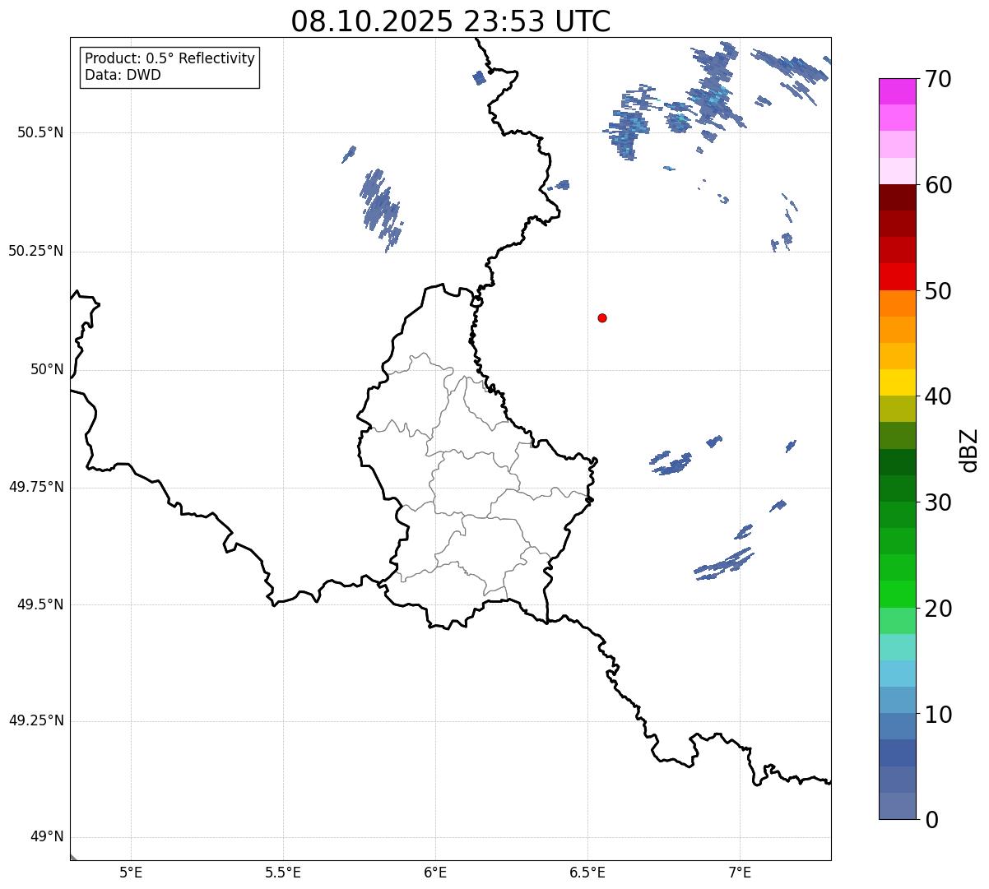Click the large radar echo near 50.35°N 5.8°E
The height and width of the screenshot is (889, 989).
(x=381, y=209)
